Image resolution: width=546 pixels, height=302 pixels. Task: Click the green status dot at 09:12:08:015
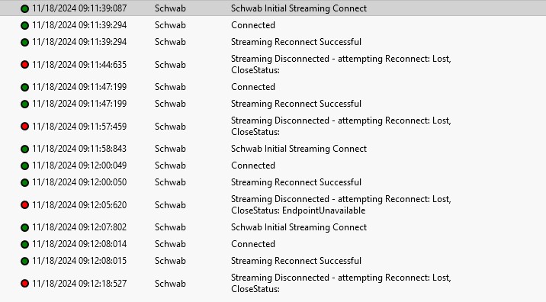point(24,261)
